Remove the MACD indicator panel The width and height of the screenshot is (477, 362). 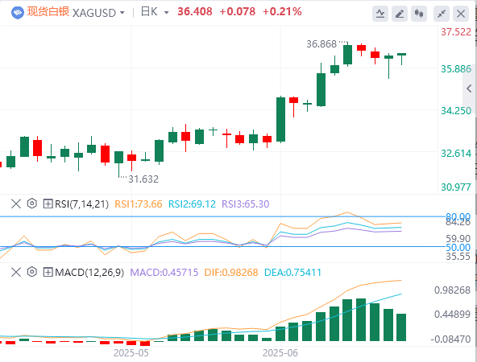[x=16, y=272]
